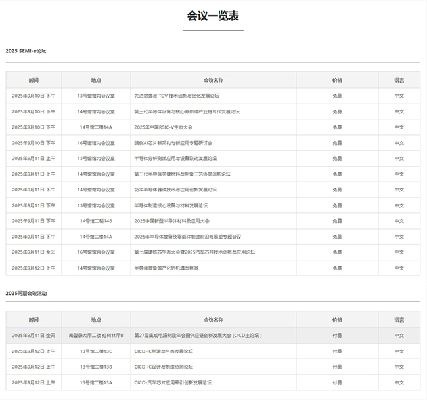This screenshot has height=400, width=427.
Task: Open 2025中国新型半导体材料及应用大会
Action: coord(171,221)
